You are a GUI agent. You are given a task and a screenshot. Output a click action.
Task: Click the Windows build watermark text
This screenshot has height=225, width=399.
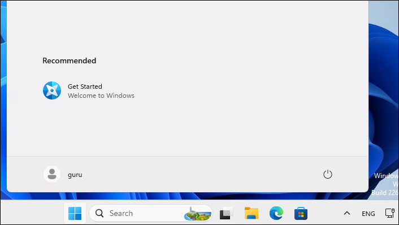tap(385, 184)
